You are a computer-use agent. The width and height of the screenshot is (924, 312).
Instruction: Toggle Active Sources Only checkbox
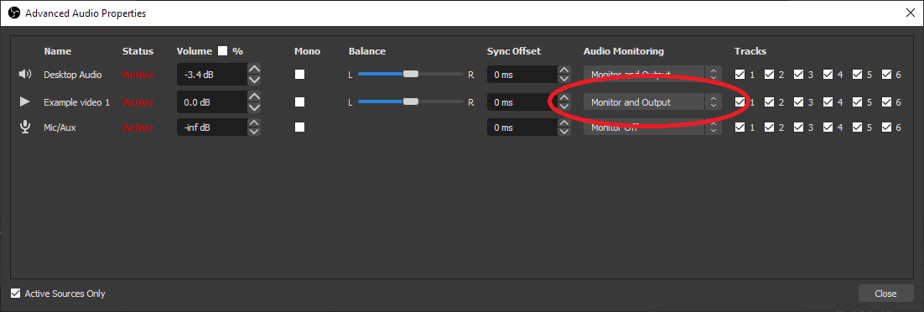click(x=15, y=293)
